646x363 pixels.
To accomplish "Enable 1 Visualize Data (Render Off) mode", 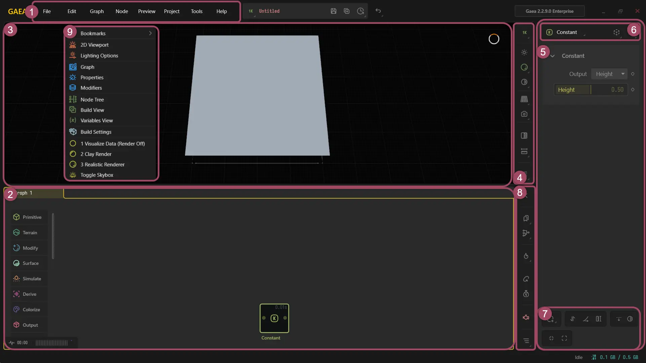I will pyautogui.click(x=112, y=144).
